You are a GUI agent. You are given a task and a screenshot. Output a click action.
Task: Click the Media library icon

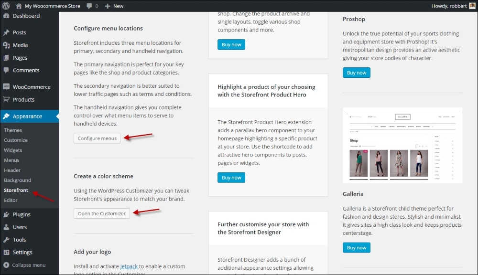[x=6, y=45]
